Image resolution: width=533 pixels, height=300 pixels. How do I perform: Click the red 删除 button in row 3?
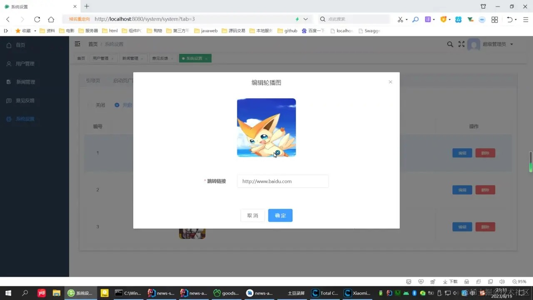[x=485, y=227]
